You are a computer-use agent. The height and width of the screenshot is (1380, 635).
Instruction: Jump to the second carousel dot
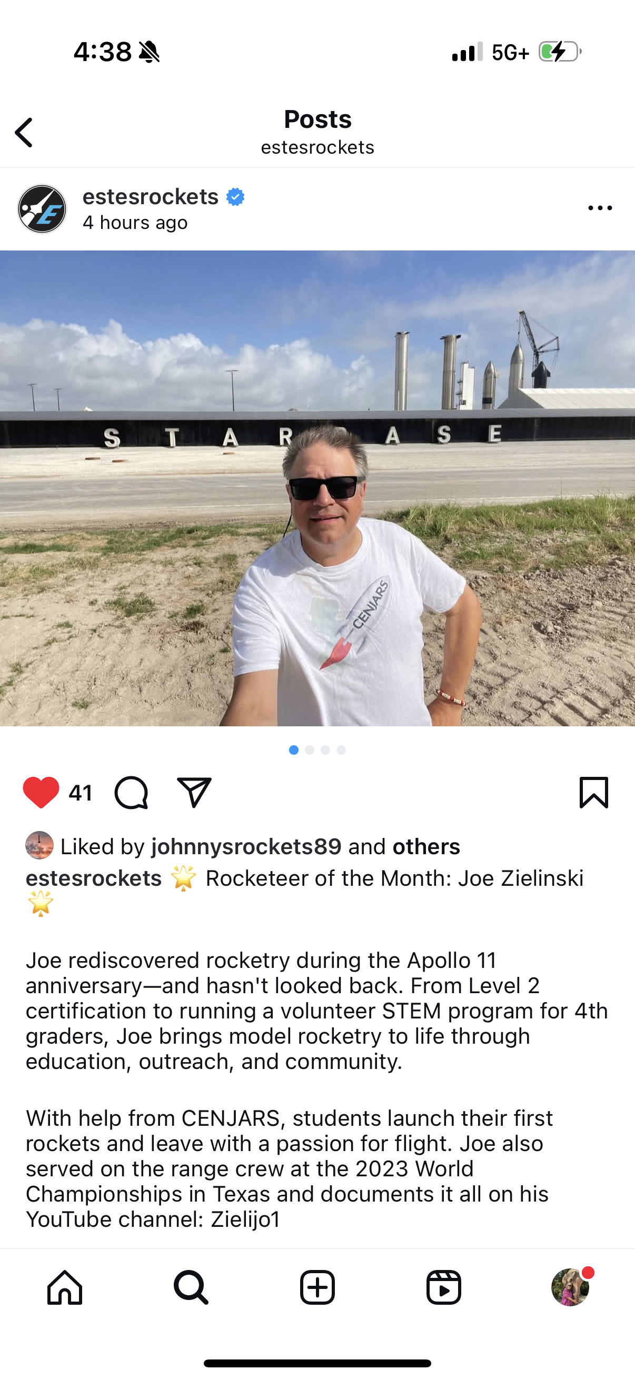[x=310, y=750]
